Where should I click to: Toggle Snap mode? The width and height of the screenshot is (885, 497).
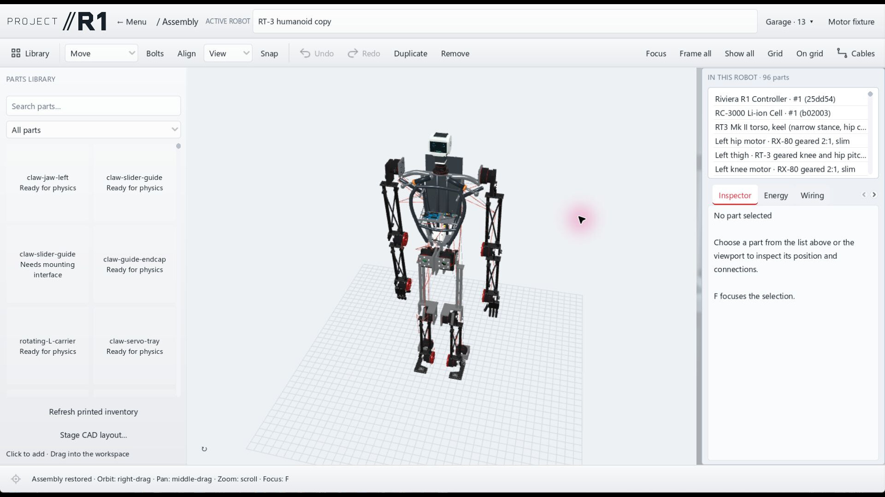pyautogui.click(x=269, y=53)
